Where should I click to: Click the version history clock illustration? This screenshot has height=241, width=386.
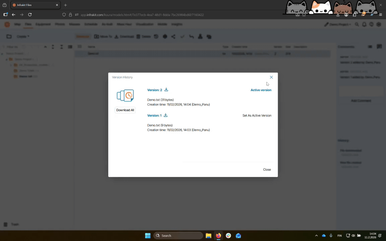(x=125, y=95)
